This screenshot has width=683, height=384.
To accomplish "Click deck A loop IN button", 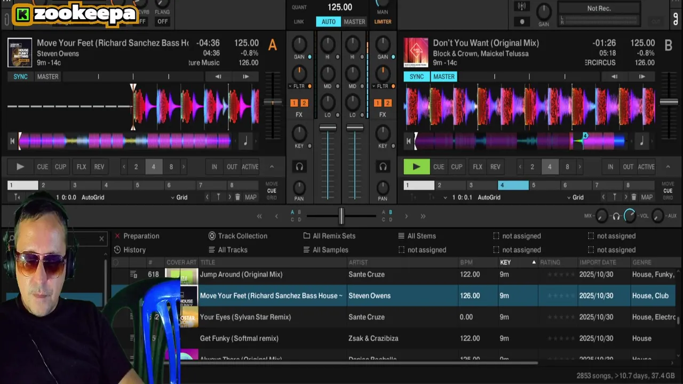I will coord(214,166).
